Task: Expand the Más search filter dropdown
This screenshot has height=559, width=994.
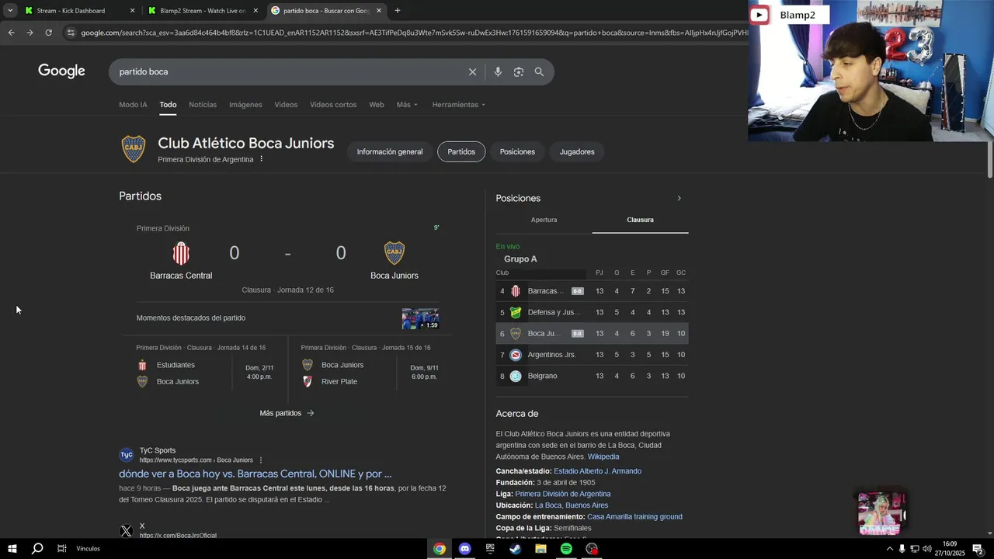Action: 407,105
